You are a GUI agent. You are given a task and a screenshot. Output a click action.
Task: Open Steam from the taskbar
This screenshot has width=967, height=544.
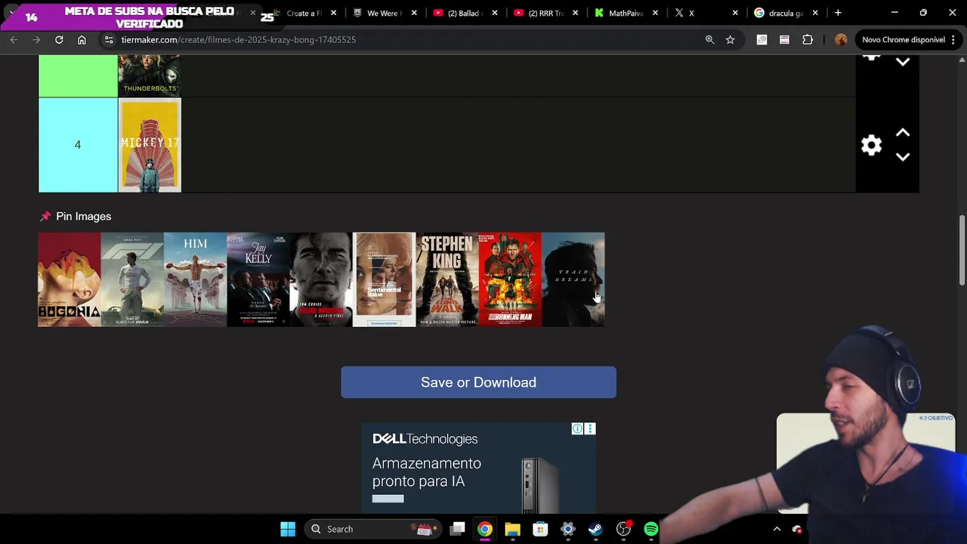click(595, 529)
